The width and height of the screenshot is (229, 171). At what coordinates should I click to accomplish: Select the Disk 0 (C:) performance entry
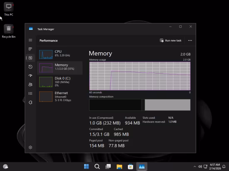pos(60,82)
